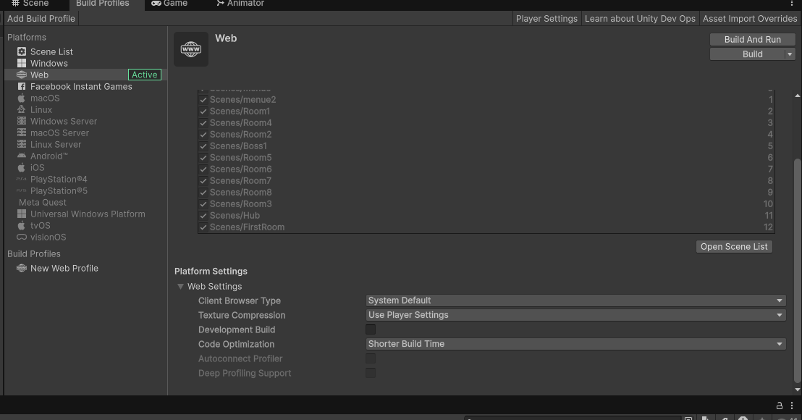
Task: Click the macOS apple icon
Action: pyautogui.click(x=22, y=98)
